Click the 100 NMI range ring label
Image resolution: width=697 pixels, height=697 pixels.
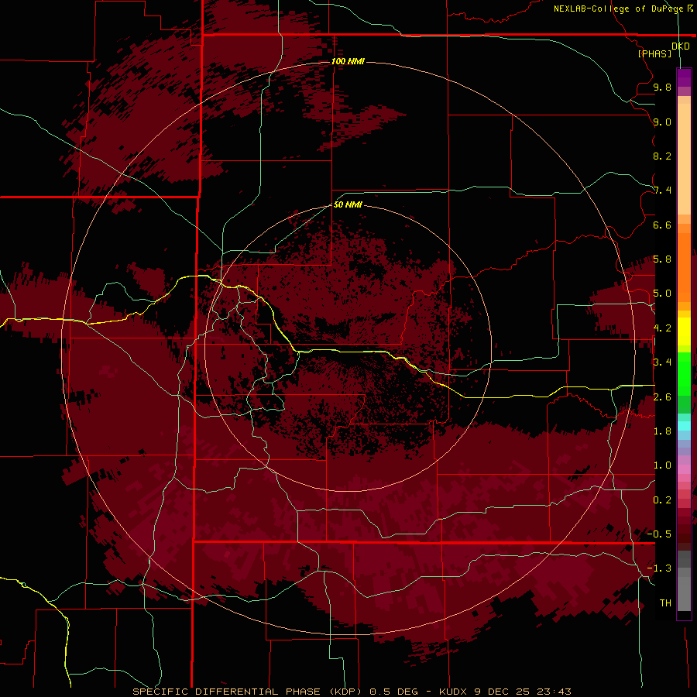pyautogui.click(x=348, y=61)
